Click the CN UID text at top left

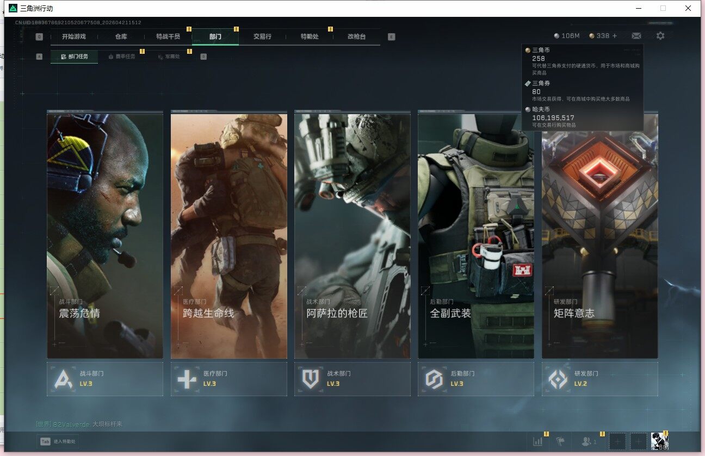[78, 23]
